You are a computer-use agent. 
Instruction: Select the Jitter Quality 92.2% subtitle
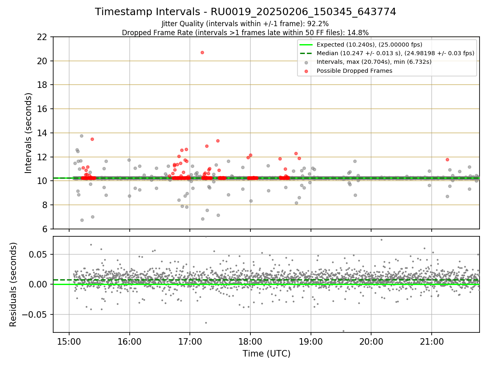(x=245, y=24)
